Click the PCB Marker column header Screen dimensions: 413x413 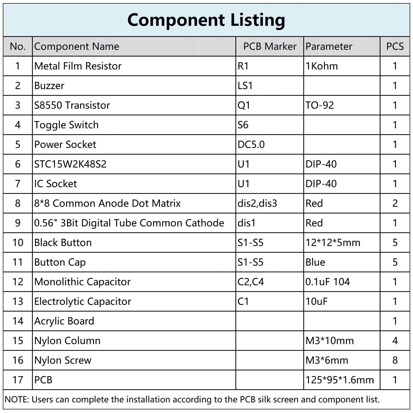(269, 46)
